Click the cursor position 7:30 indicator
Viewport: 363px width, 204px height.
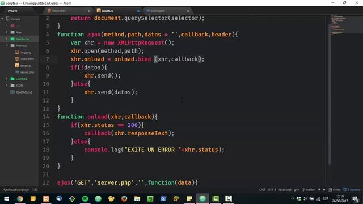pos(35,190)
